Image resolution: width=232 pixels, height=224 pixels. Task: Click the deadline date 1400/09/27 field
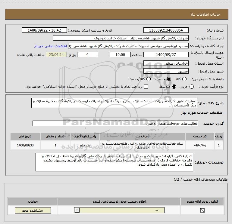coord(166,54)
